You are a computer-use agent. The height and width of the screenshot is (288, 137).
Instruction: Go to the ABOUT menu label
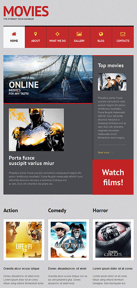pyautogui.click(x=35, y=41)
